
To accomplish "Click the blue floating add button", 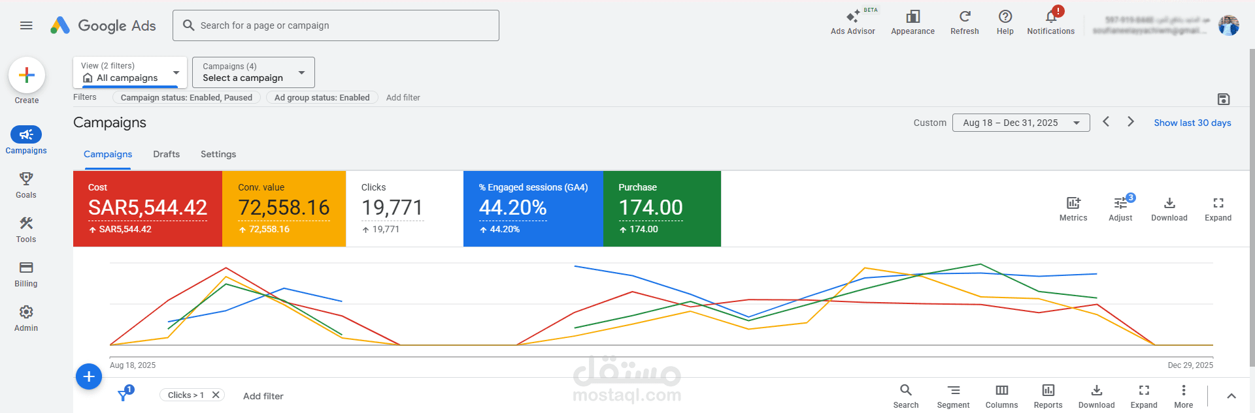I will 89,376.
